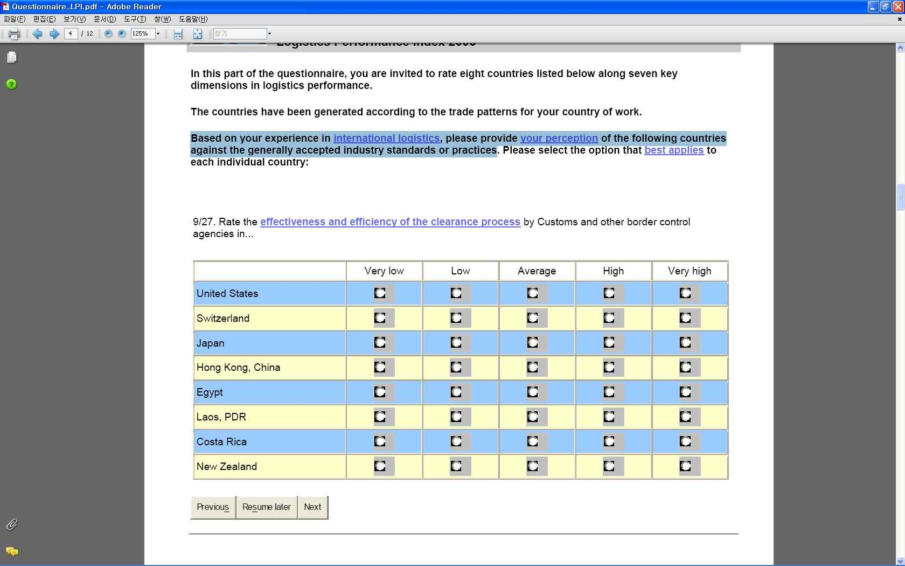Click the Next button
Viewport: 905px width, 566px height.
(x=312, y=507)
